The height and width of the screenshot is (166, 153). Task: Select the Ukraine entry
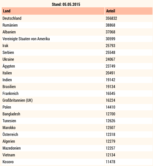(8, 59)
